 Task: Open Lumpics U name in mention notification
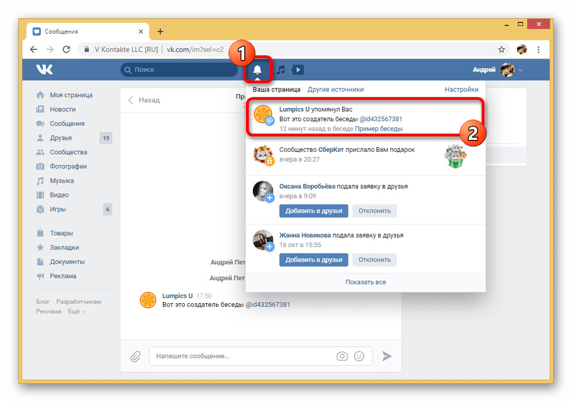tap(295, 109)
